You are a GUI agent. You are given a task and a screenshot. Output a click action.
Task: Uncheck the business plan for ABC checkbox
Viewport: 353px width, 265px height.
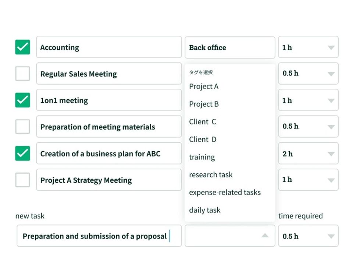click(22, 153)
